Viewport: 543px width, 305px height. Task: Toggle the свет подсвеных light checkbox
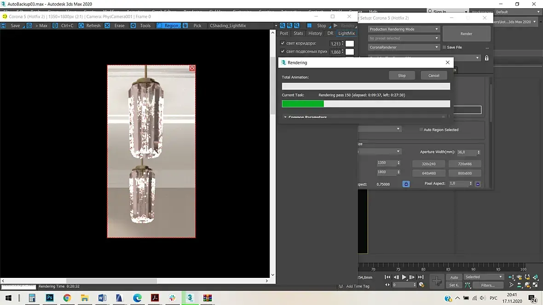click(x=283, y=51)
